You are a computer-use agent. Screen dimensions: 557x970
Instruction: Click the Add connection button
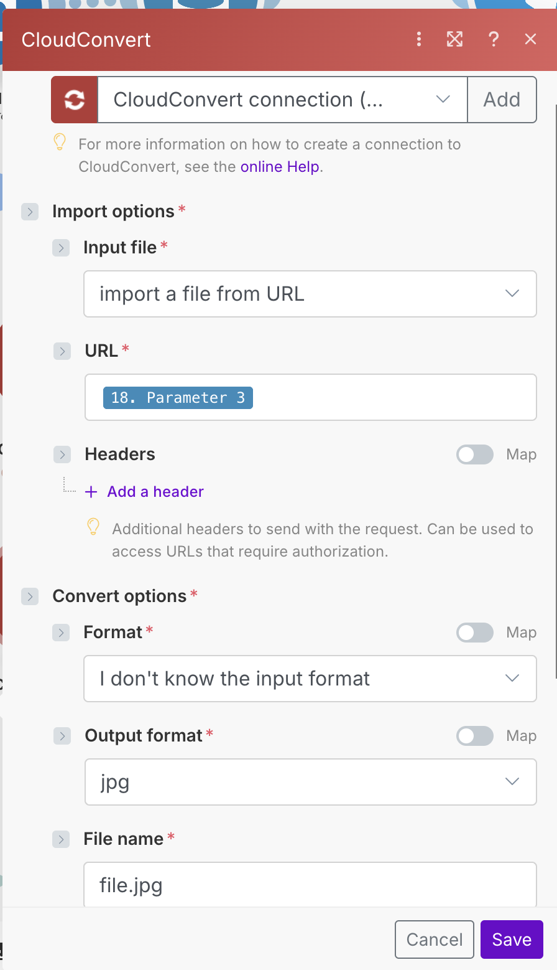(x=502, y=100)
